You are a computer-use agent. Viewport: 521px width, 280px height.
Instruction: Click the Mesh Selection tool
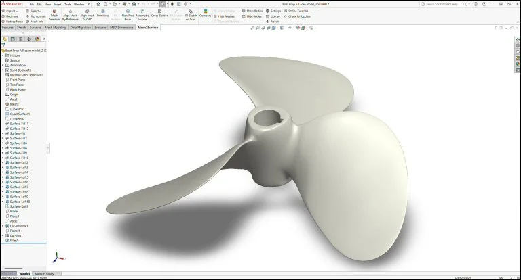[54, 15]
